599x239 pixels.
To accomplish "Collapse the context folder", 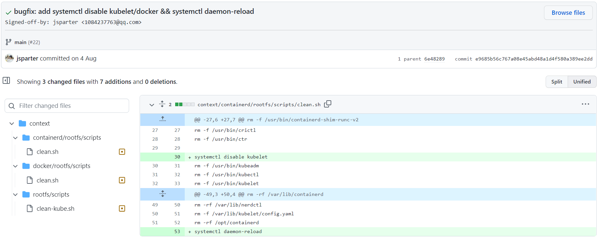I will point(12,124).
